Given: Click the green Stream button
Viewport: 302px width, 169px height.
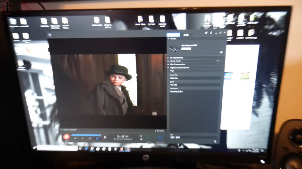Looking at the screenshot, I should tap(149, 138).
